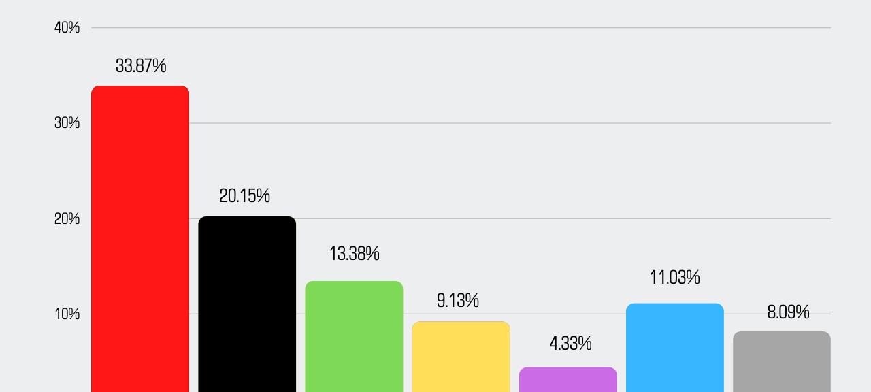Click the 13.38% value label
871x392 pixels.
pyautogui.click(x=354, y=254)
